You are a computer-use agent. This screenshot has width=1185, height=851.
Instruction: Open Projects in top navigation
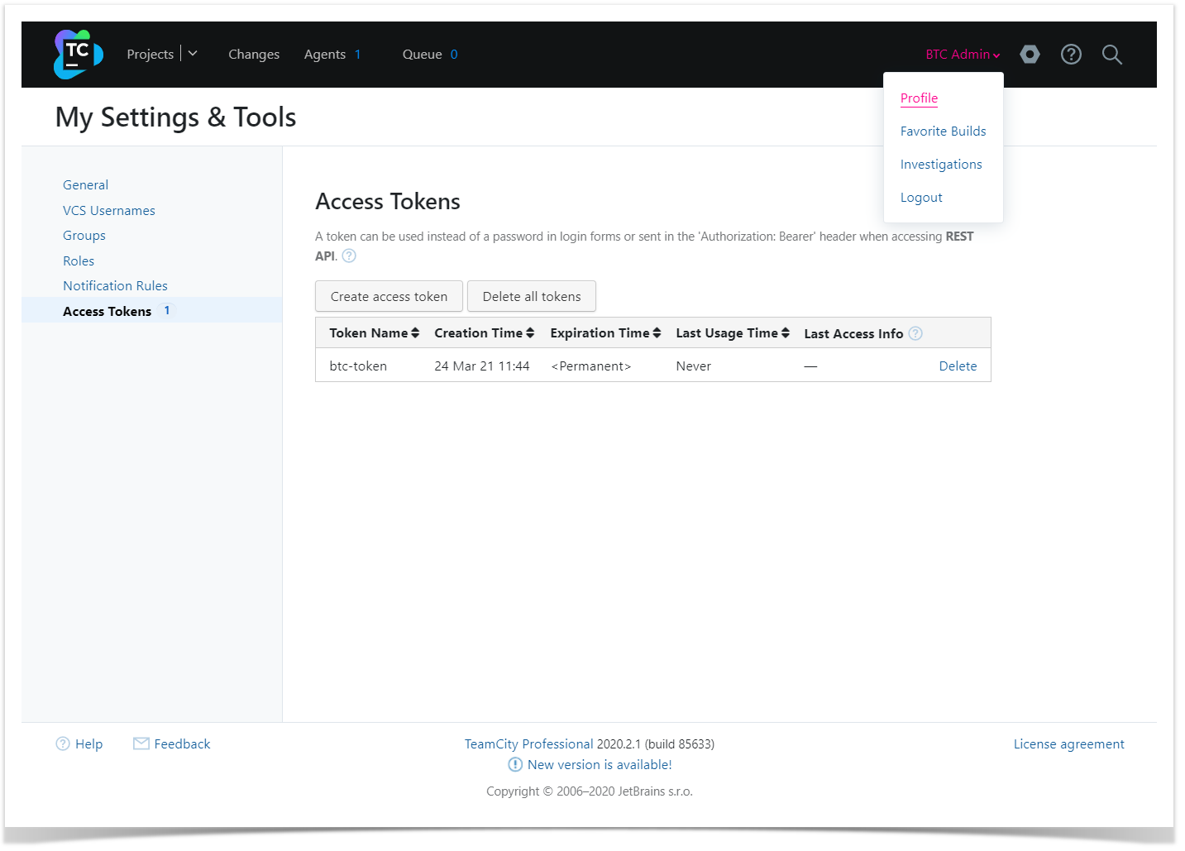tap(150, 55)
